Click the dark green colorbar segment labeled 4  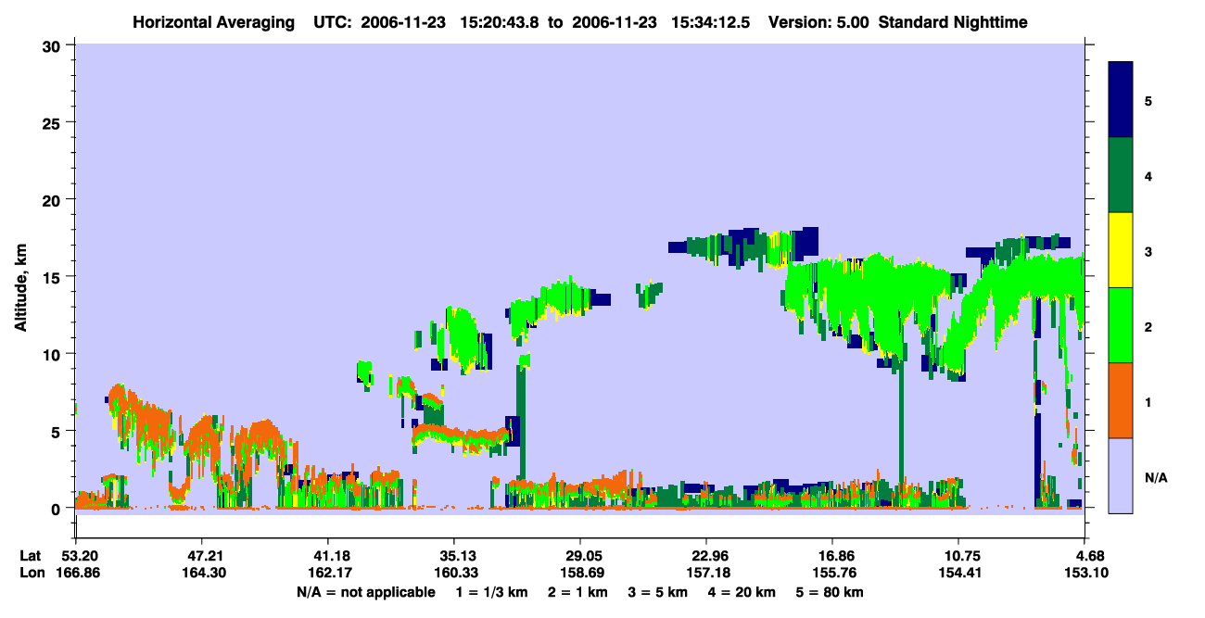tap(1121, 175)
